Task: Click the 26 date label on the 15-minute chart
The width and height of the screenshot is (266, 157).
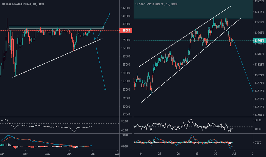Action: pyautogui.click(x=178, y=154)
